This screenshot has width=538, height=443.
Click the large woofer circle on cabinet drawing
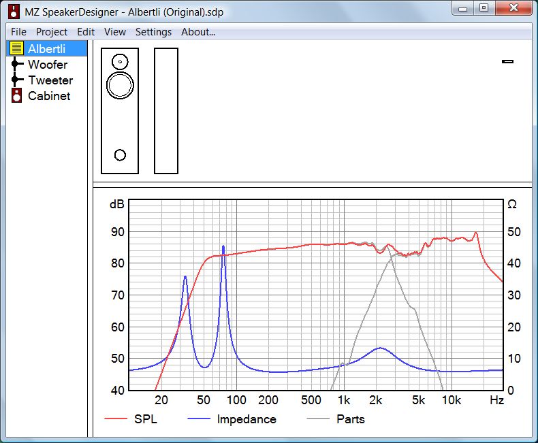(x=120, y=85)
